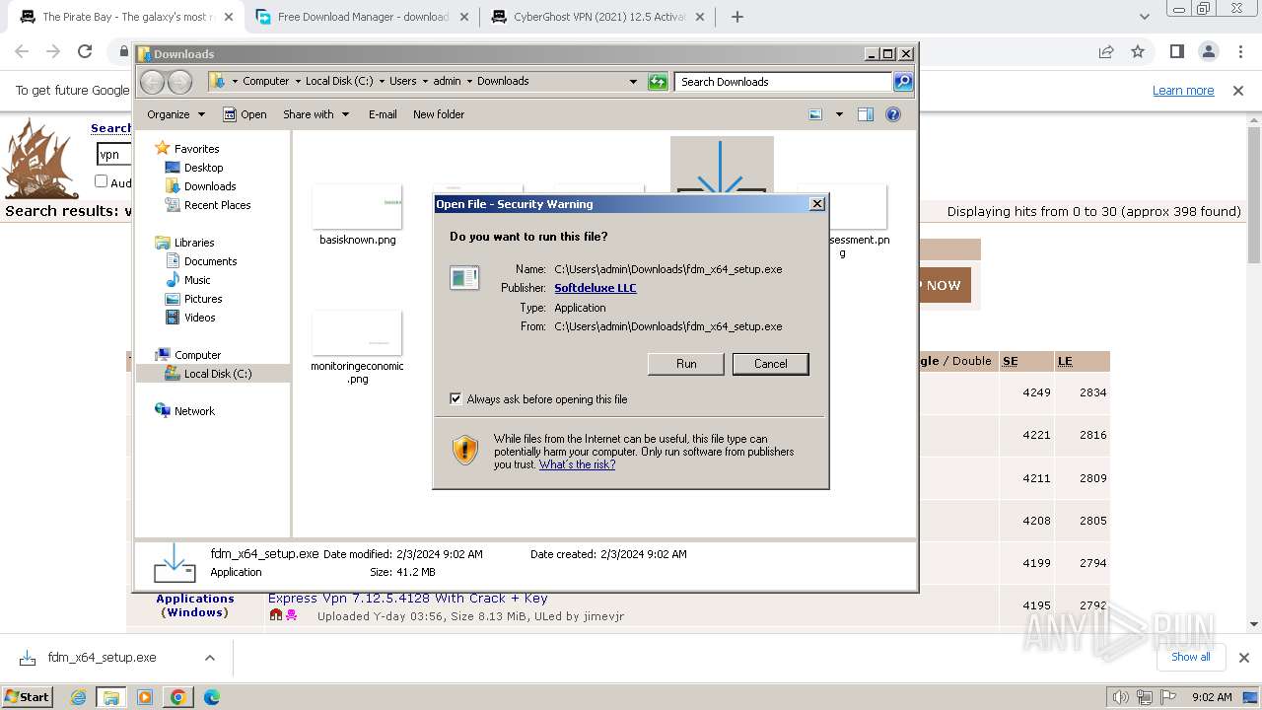Image resolution: width=1262 pixels, height=710 pixels.
Task: Bookmark this page with star icon
Action: (x=1138, y=51)
